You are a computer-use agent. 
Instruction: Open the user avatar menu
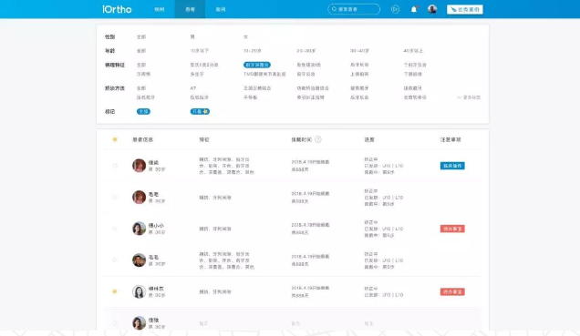pos(432,9)
